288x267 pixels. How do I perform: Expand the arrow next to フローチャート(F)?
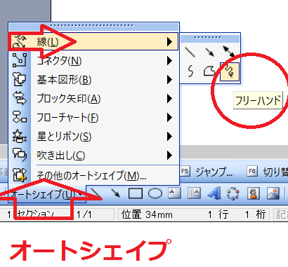pos(169,118)
